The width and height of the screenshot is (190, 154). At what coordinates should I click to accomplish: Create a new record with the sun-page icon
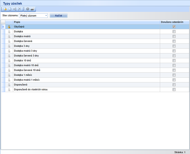(5, 9)
